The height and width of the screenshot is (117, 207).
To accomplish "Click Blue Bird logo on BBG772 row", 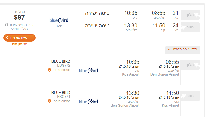I will click(x=88, y=70).
